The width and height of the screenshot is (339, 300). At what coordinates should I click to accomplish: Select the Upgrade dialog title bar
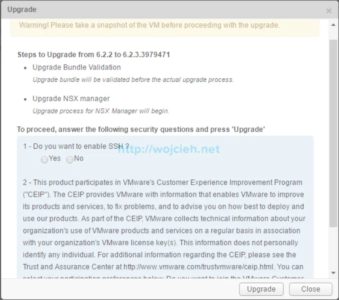coord(169,9)
